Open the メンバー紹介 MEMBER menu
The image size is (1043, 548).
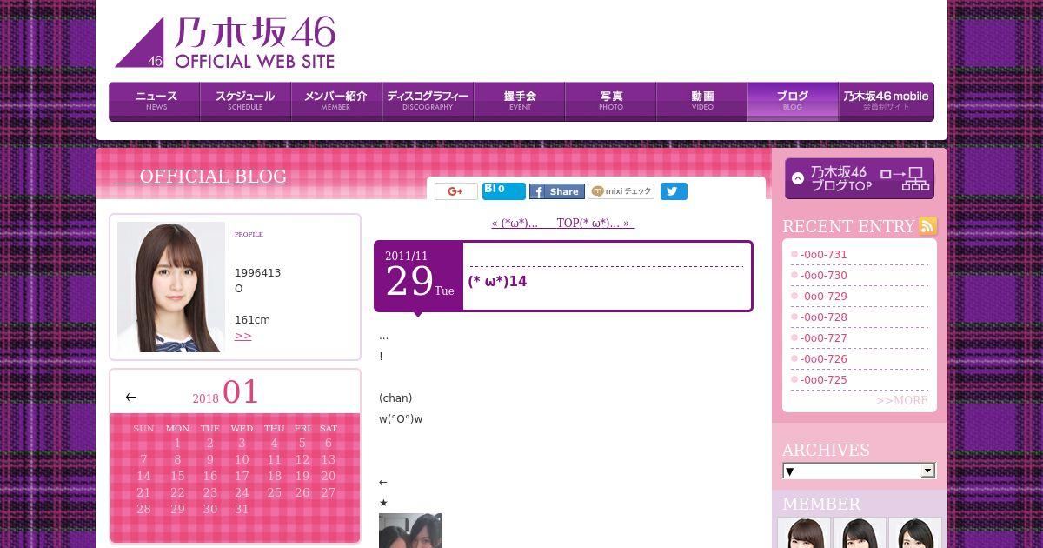[x=336, y=101]
